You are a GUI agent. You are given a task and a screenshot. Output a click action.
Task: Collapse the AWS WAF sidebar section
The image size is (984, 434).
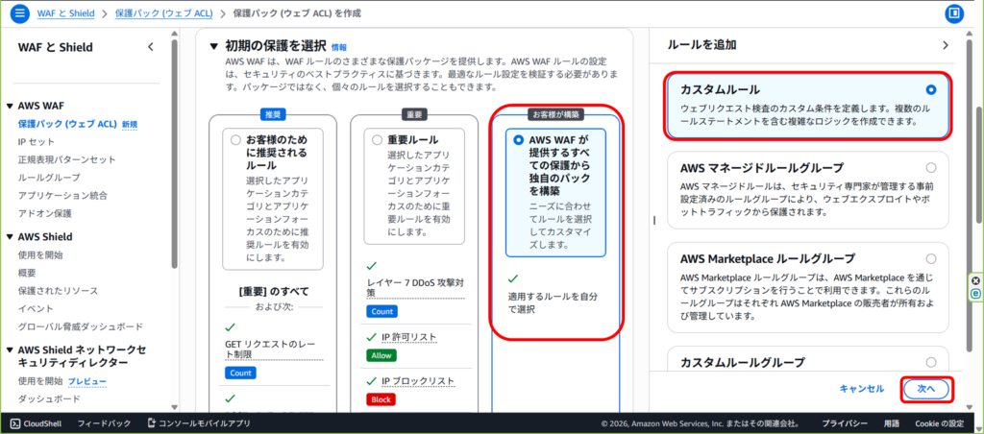click(x=10, y=107)
